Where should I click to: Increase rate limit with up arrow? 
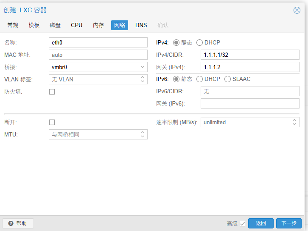(x=294, y=120)
